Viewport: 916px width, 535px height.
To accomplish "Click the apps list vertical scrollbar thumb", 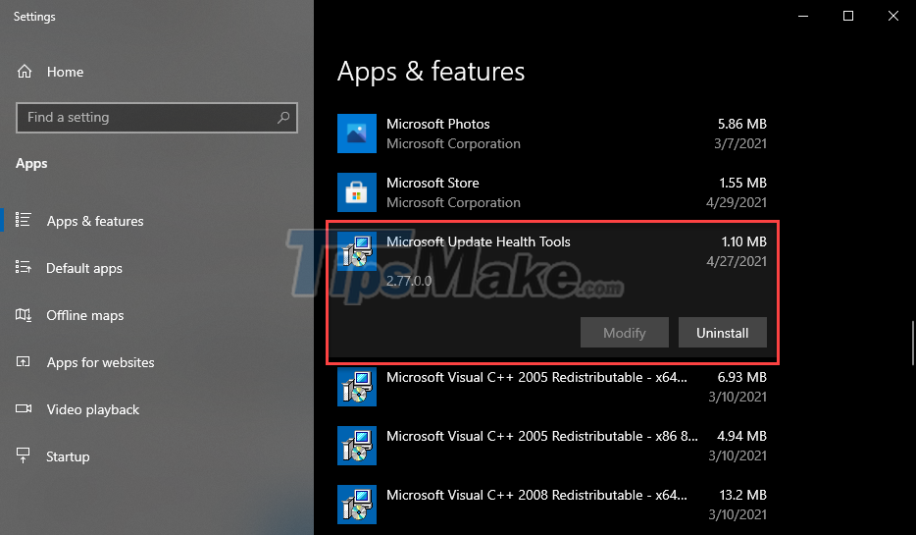I will coord(912,342).
